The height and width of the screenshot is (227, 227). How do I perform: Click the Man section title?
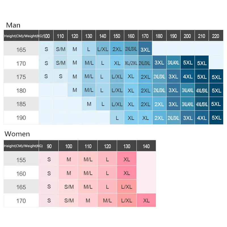(x=13, y=25)
